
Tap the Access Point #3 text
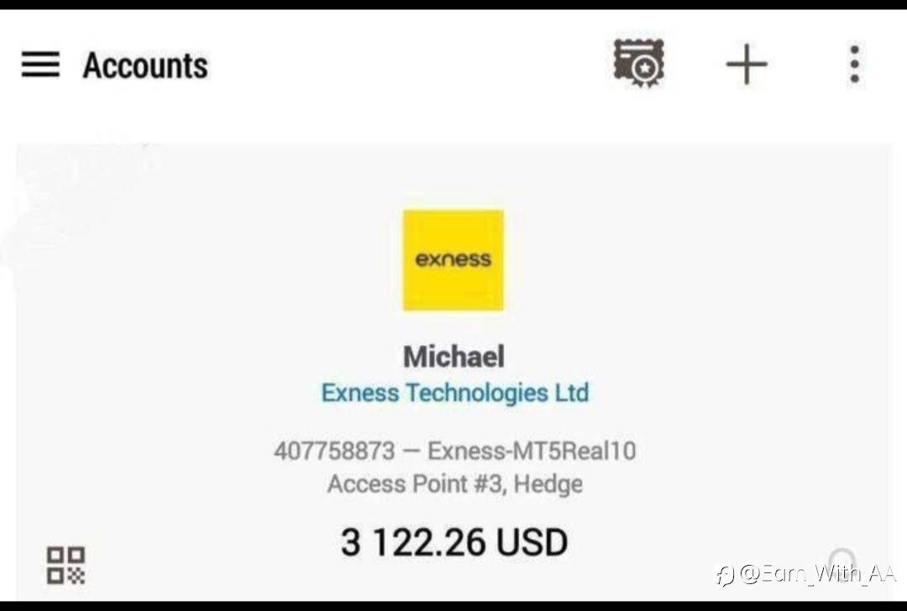[x=416, y=483]
